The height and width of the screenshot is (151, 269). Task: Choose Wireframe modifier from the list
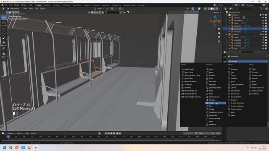(216, 125)
